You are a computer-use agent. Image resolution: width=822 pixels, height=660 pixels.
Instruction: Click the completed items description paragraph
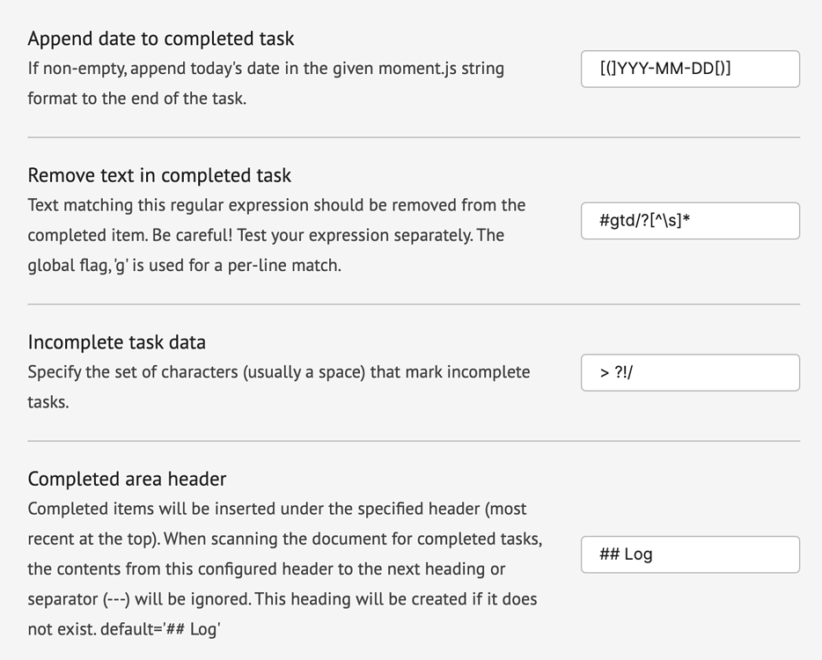click(283, 569)
